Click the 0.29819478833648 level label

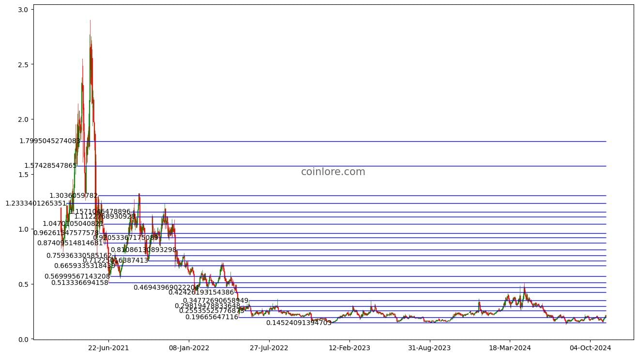tap(207, 306)
